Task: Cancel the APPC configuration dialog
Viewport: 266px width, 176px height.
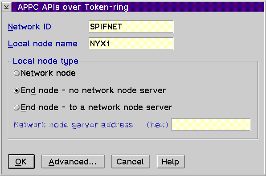Action: click(130, 161)
